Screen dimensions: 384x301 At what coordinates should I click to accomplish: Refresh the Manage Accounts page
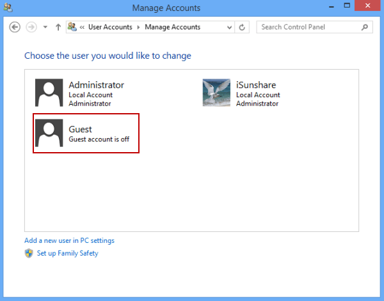click(242, 27)
